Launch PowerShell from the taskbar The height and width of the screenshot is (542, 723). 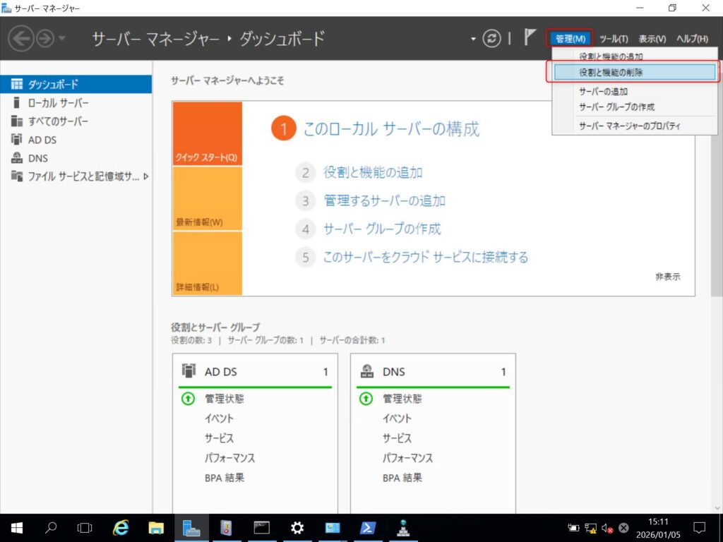click(368, 527)
